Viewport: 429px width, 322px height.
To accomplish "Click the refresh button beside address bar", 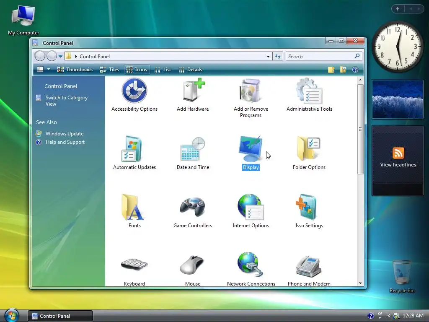I will point(278,57).
